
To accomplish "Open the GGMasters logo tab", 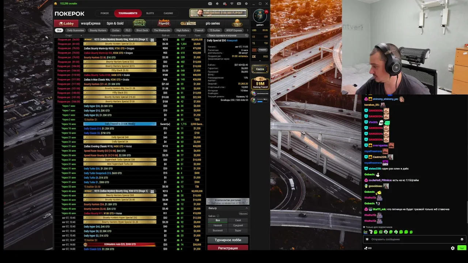I will tap(188, 23).
